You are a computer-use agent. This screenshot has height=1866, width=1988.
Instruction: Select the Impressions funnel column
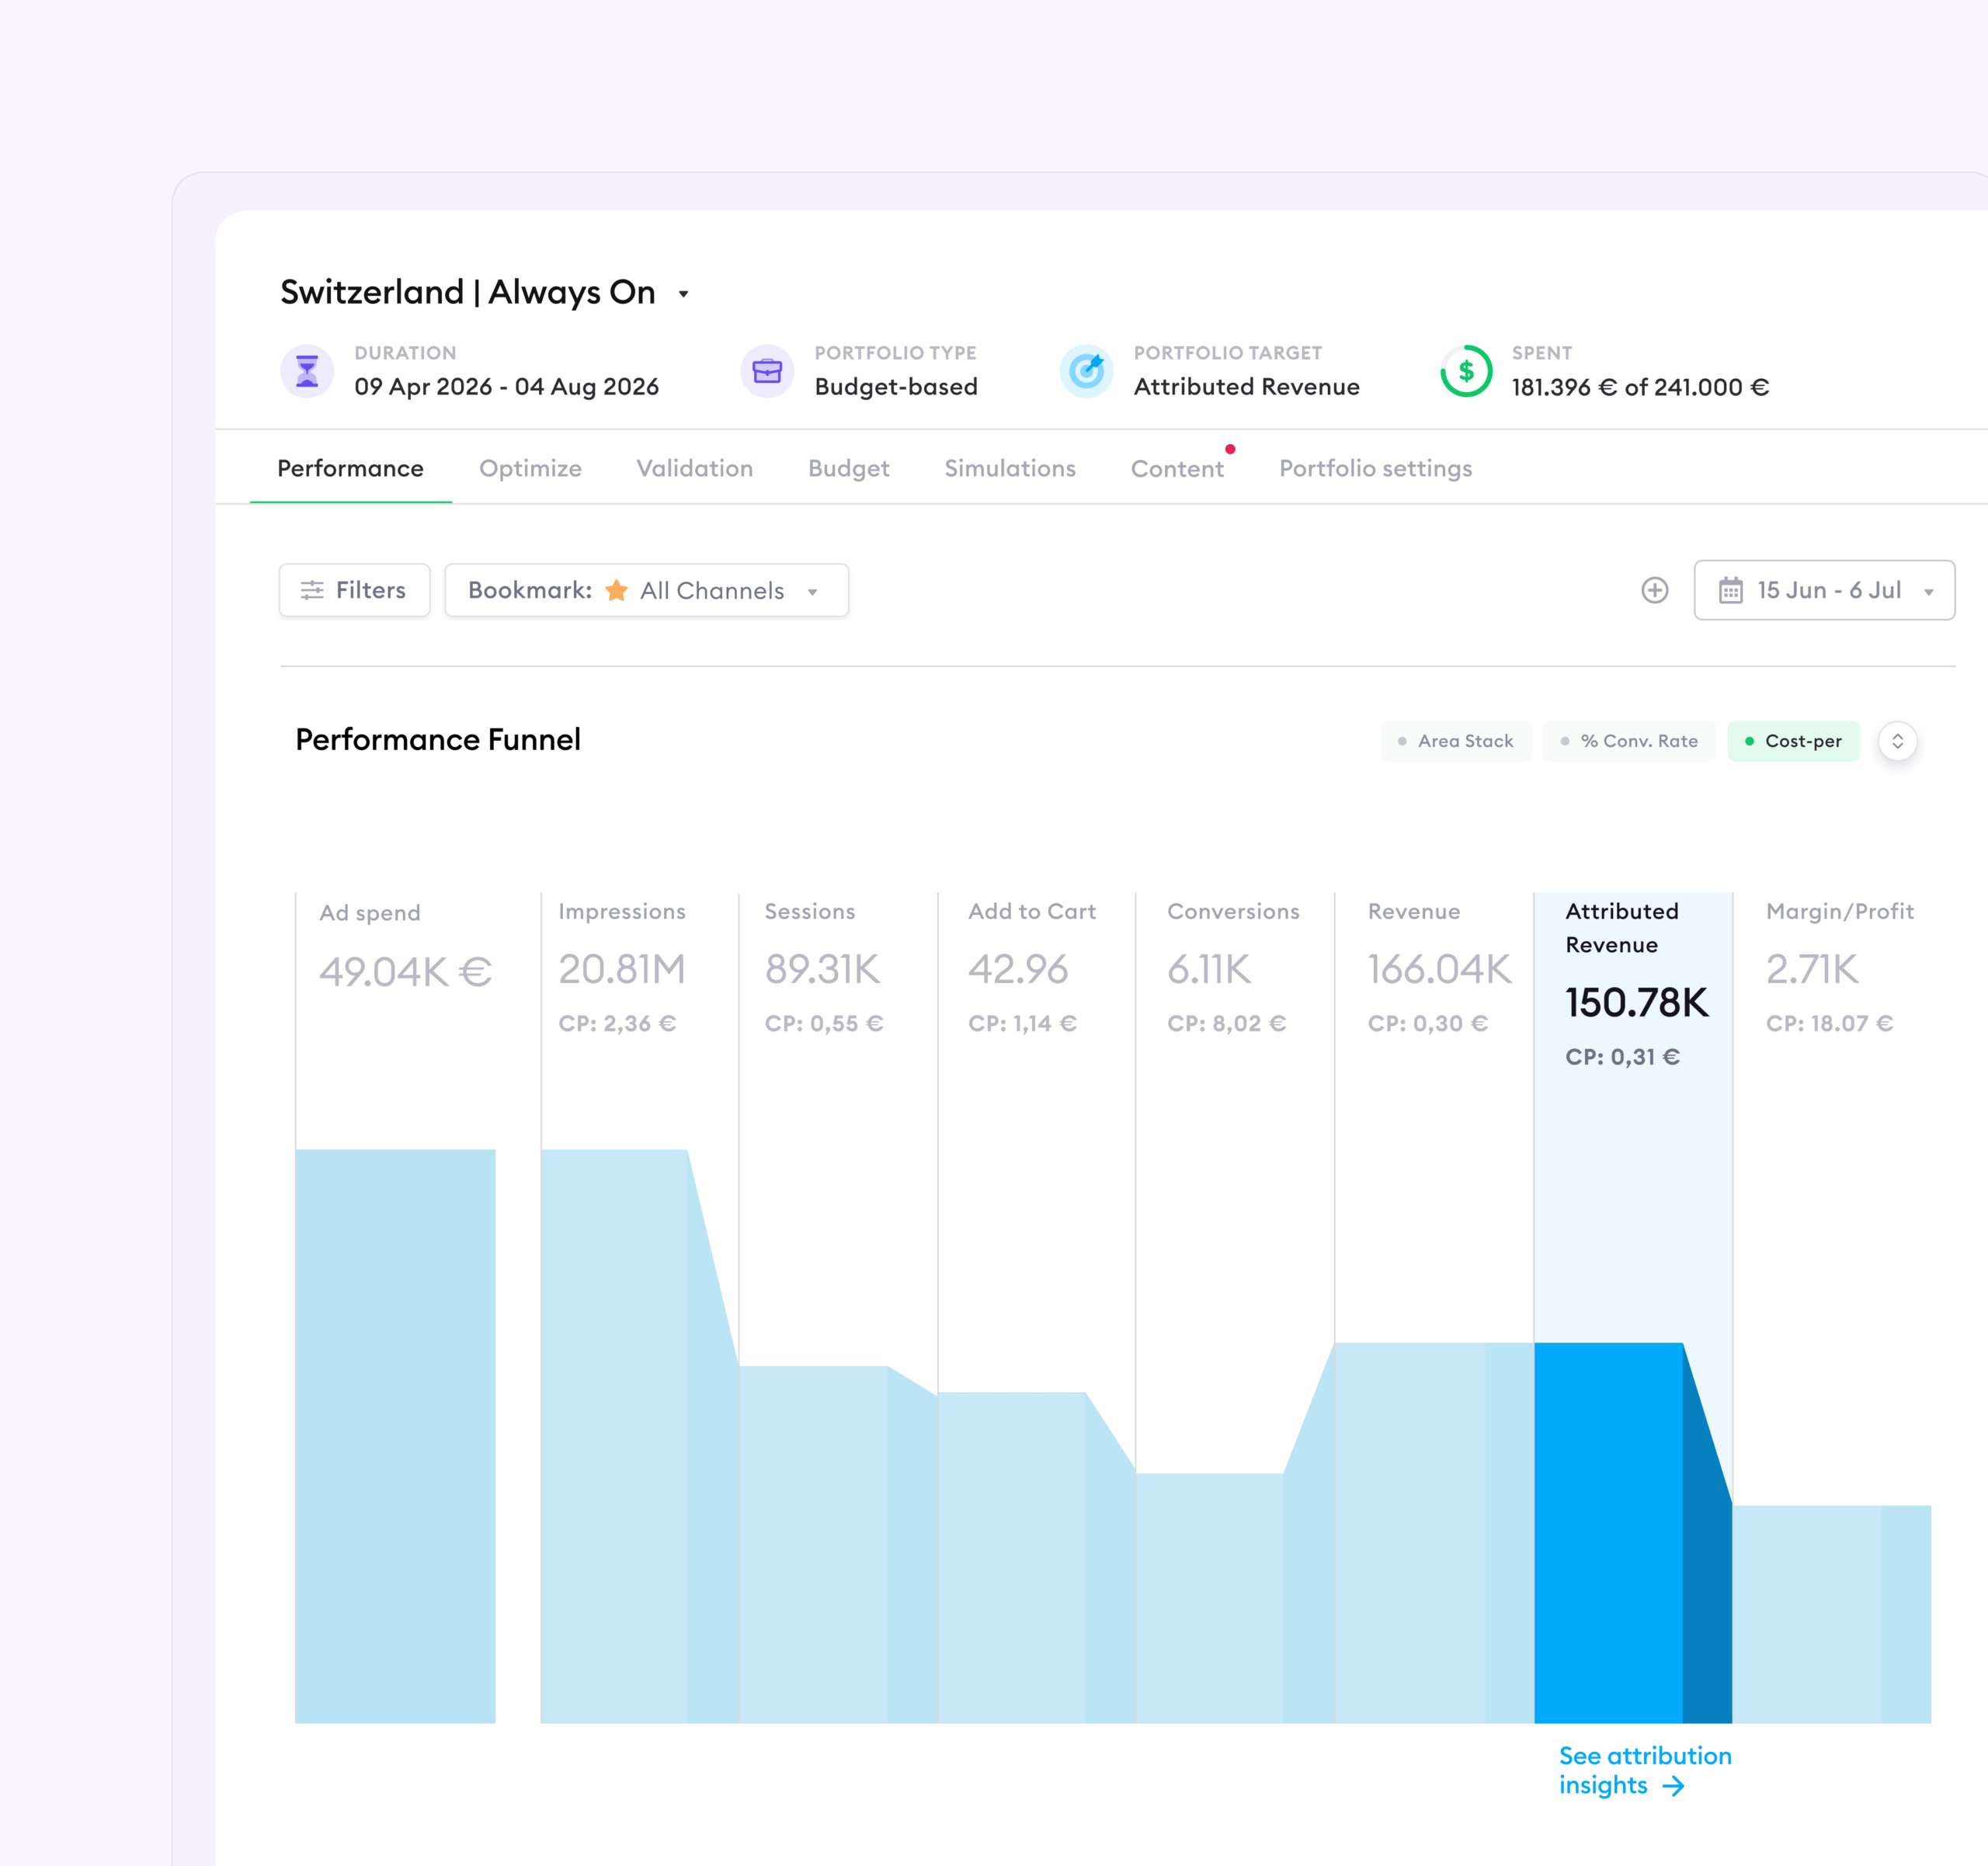[640, 1307]
